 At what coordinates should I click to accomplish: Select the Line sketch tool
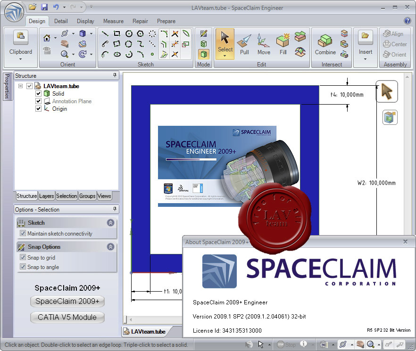point(105,33)
